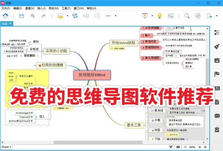223x151 pixels.
Task: Open the task info clipboard panel
Action: click(x=217, y=130)
